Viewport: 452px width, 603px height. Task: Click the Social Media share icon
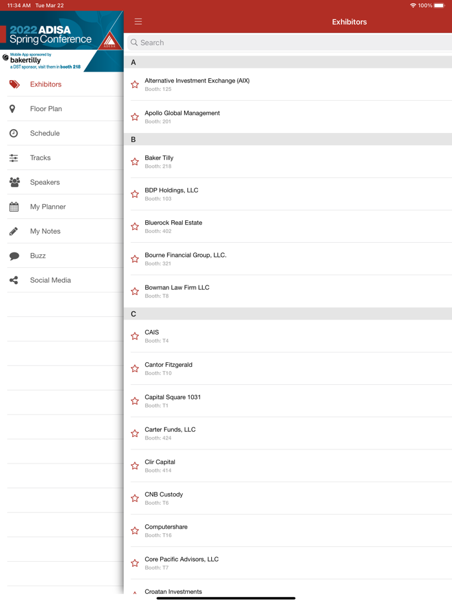[14, 280]
